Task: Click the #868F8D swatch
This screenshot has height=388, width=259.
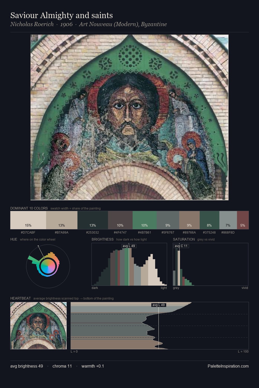Action: 228,220
